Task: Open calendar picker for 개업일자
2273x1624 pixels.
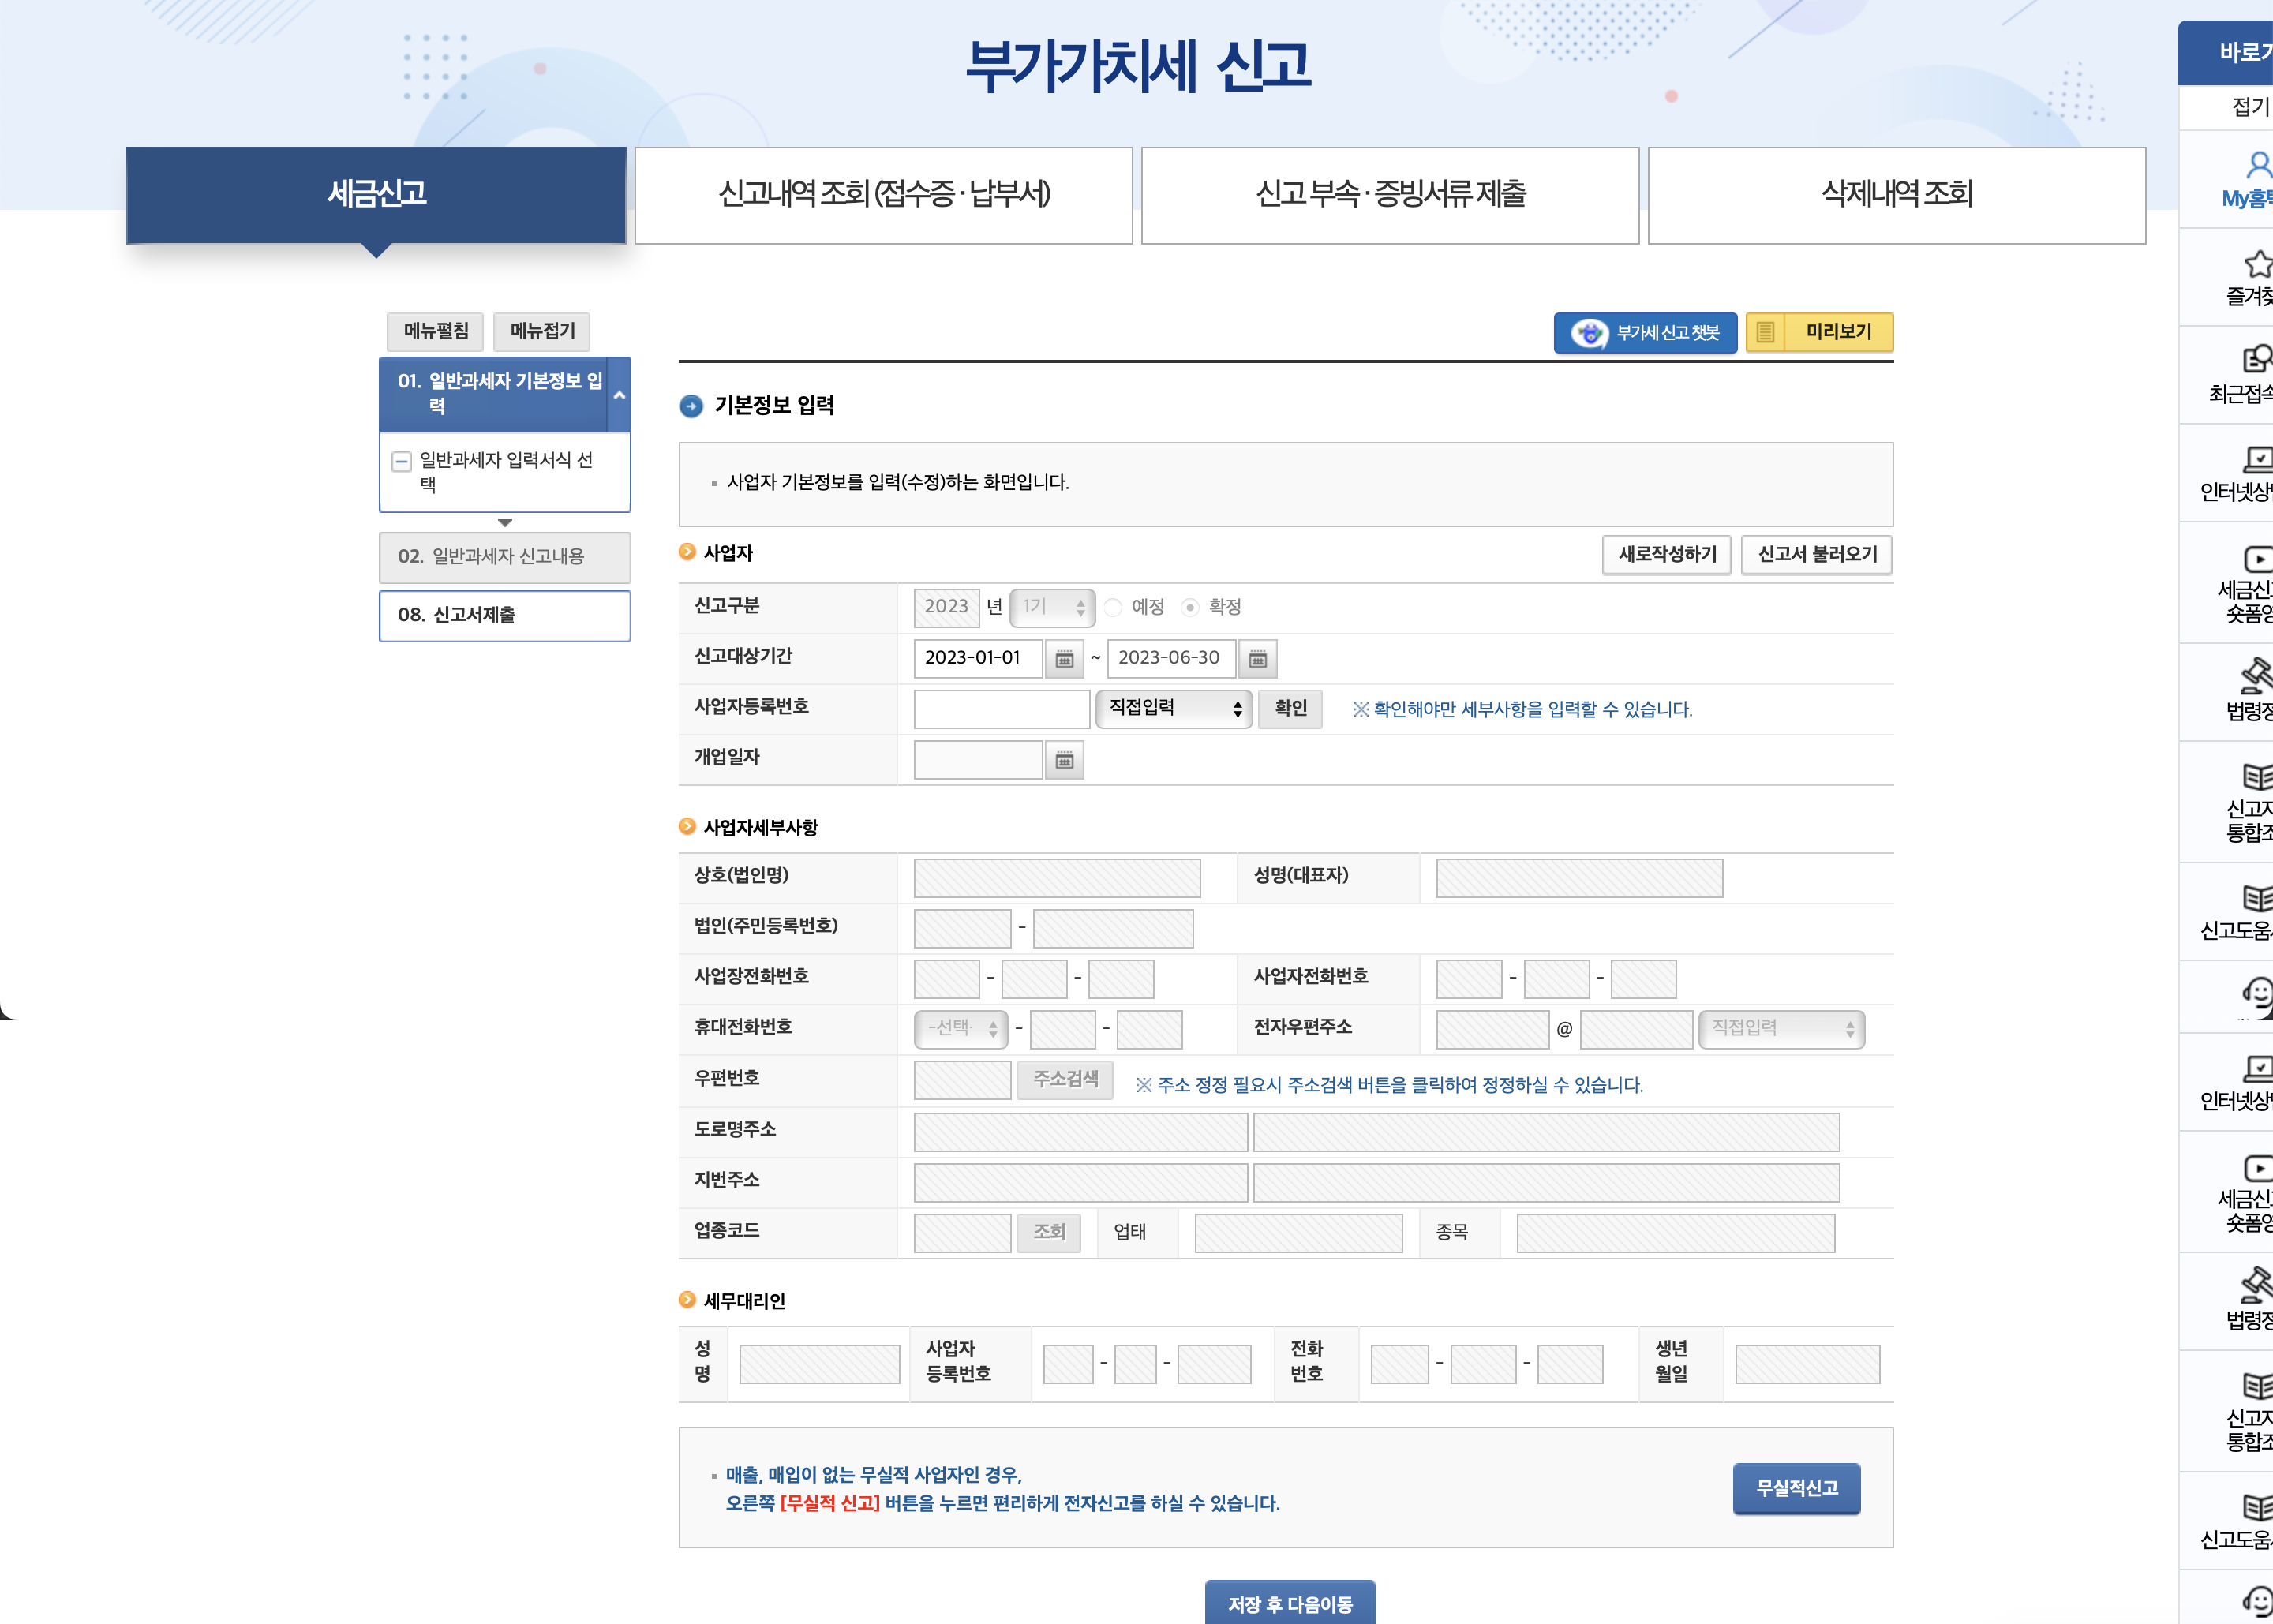Action: point(1064,761)
